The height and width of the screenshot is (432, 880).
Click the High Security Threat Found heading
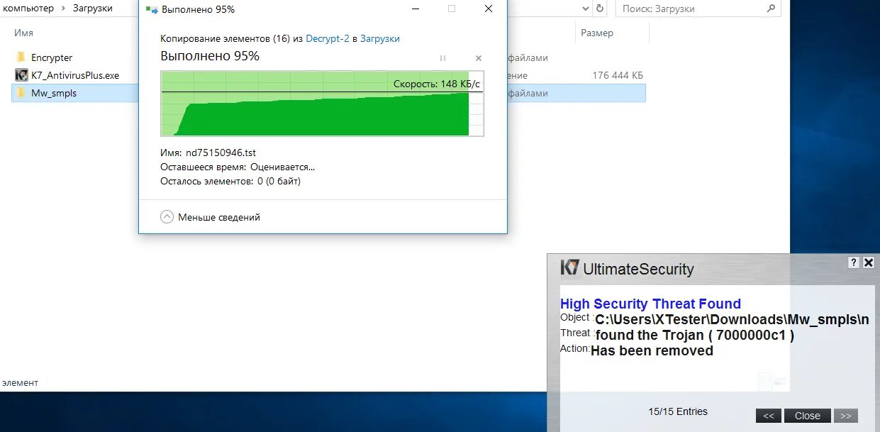(x=650, y=304)
